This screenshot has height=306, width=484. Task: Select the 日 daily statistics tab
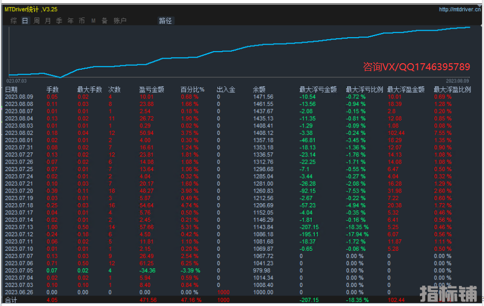tap(25, 21)
